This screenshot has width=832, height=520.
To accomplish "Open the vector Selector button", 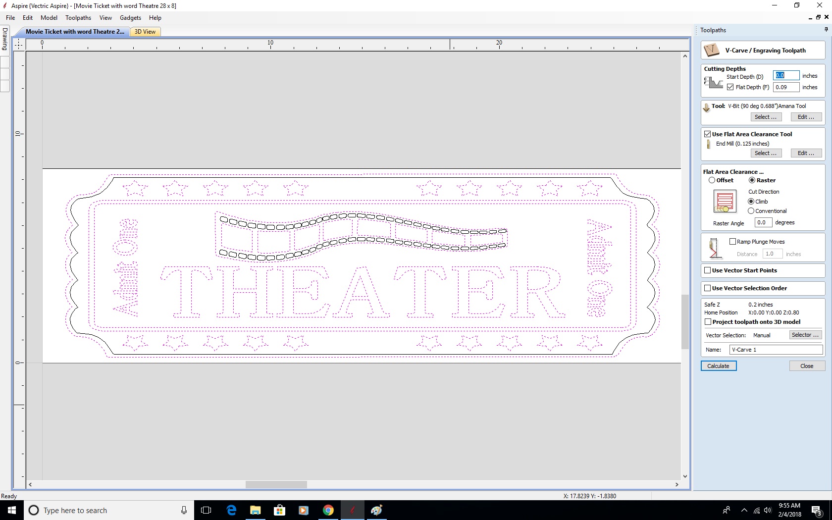I will coord(805,335).
